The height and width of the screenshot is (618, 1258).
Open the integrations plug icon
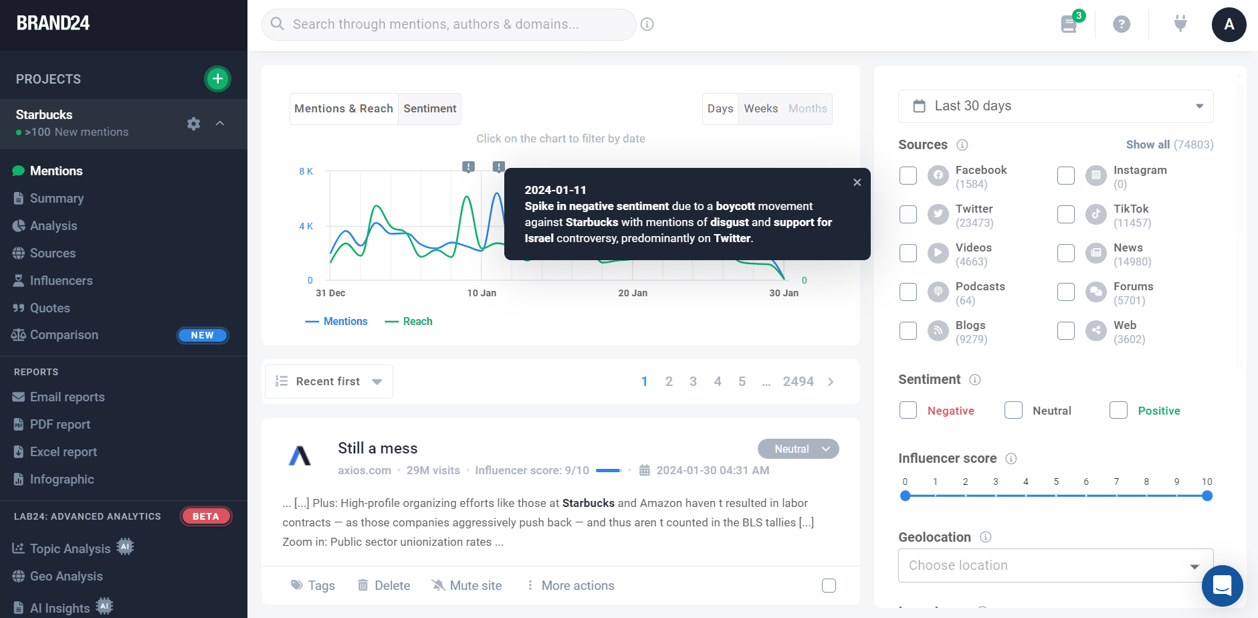[1180, 25]
